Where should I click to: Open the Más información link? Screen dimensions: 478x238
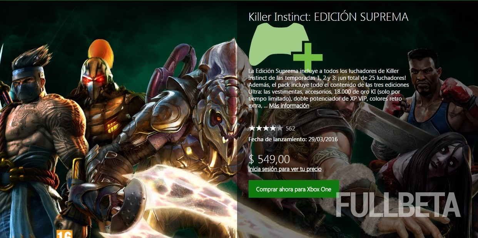tap(289, 106)
